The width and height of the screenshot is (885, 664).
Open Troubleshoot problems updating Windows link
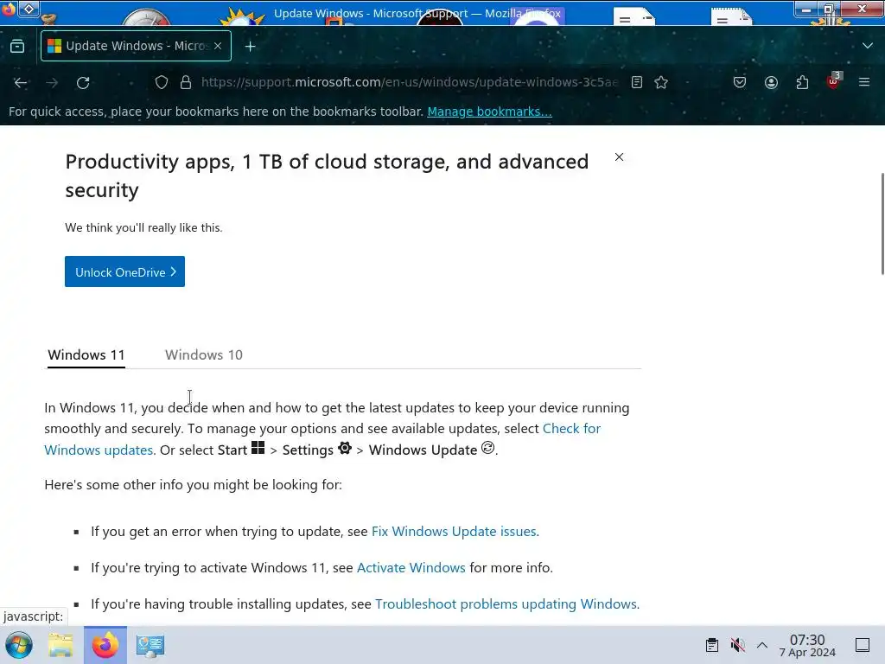click(x=506, y=603)
